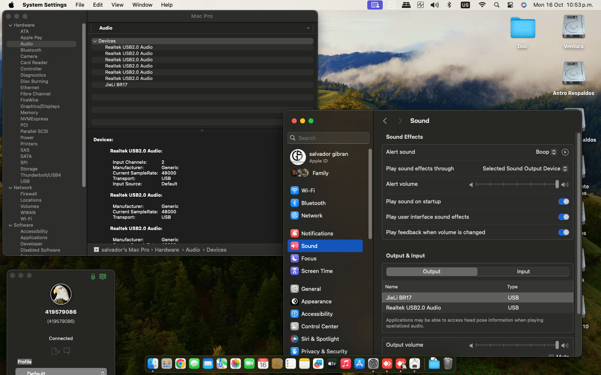Viewport: 601px width, 375px height.
Task: Click the Notifications sidebar icon
Action: [x=295, y=233]
